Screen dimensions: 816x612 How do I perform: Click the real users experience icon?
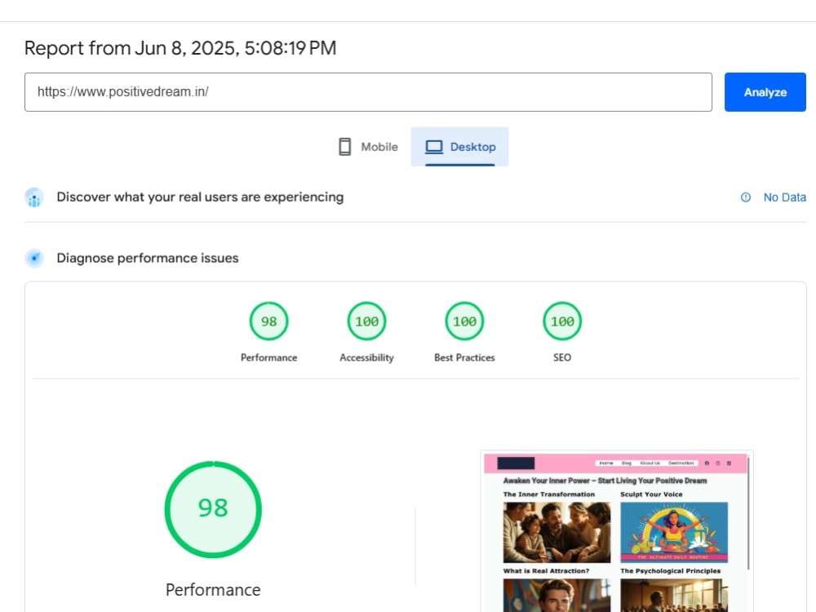[34, 197]
